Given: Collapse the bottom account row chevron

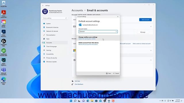Looking at the screenshot, I should (x=151, y=60).
